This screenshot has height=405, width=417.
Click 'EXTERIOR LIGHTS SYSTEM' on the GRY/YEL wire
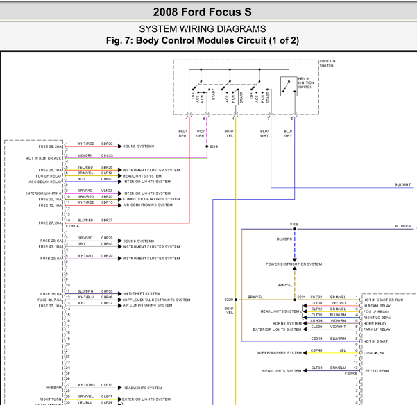[x=146, y=399]
